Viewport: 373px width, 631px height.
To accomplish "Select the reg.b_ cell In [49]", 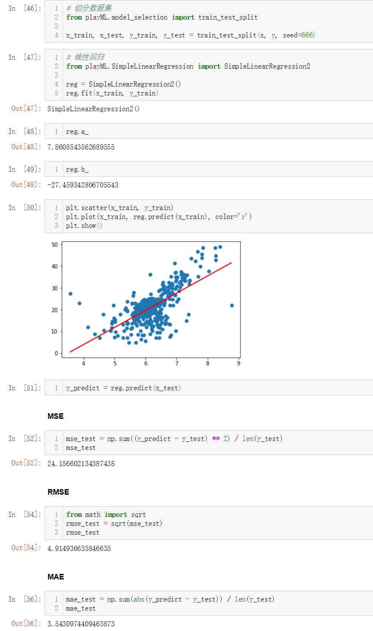I will click(209, 169).
